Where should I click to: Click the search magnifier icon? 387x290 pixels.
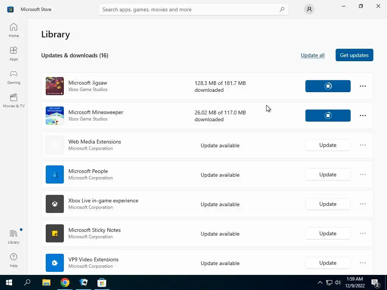coord(282,9)
